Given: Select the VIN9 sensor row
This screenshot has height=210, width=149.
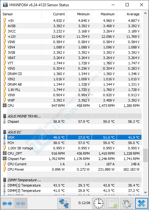Looking at the screenshot, I should [x=71, y=95].
